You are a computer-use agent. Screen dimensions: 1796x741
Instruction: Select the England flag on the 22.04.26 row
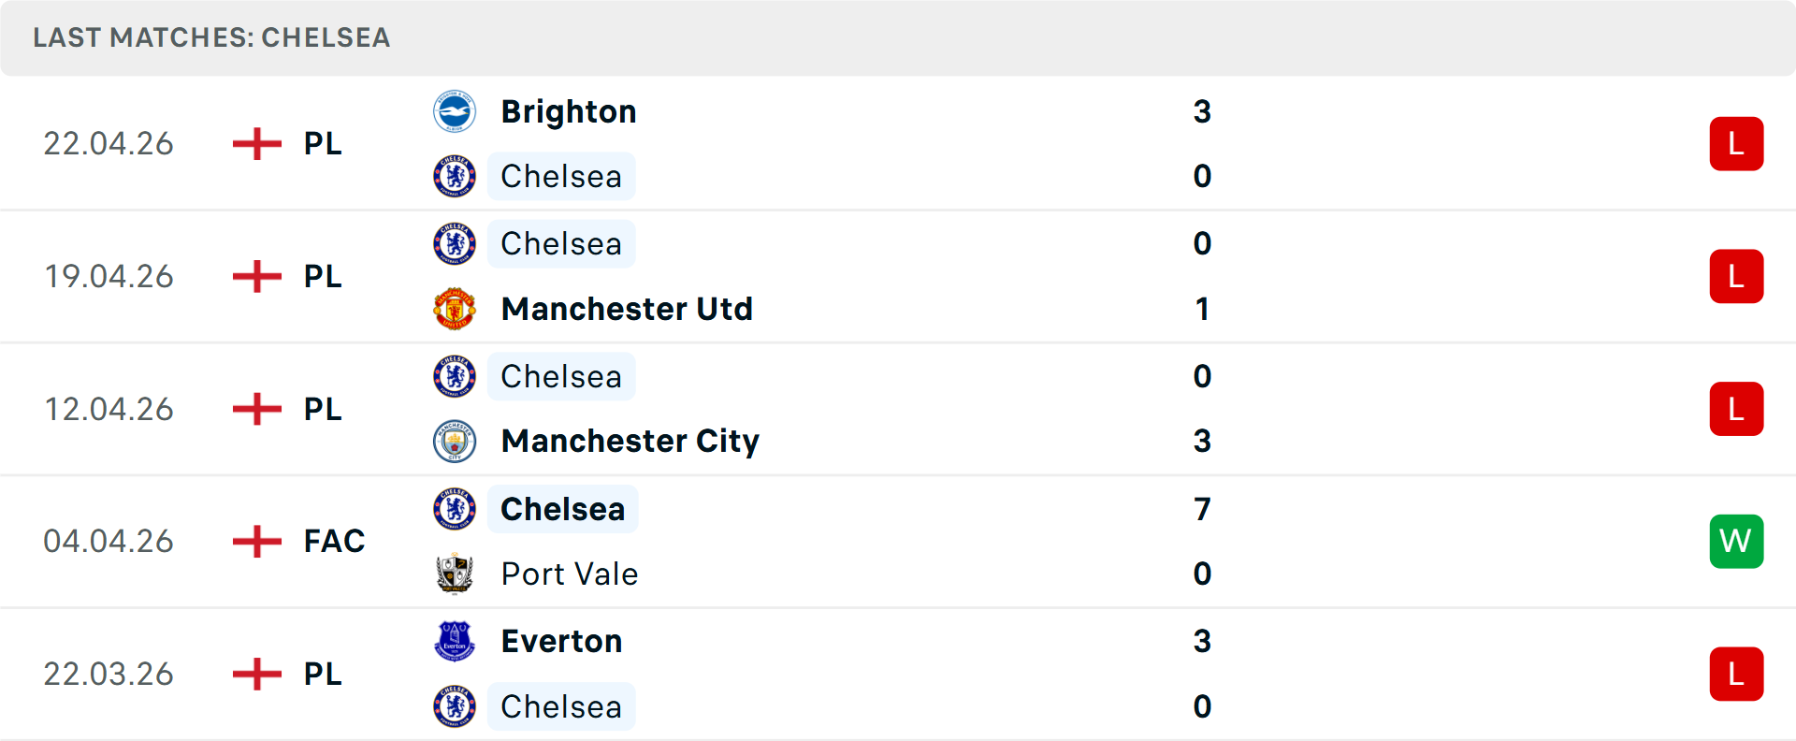[x=255, y=143]
